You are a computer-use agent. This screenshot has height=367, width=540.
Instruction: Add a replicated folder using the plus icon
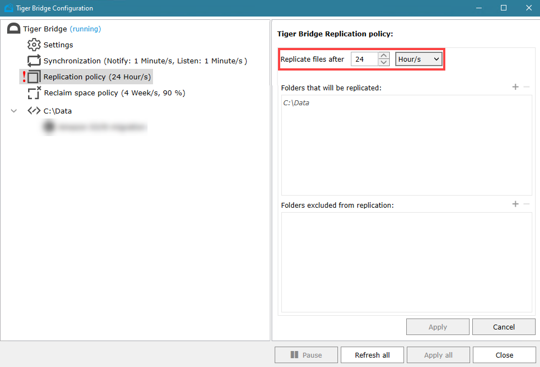tap(515, 87)
